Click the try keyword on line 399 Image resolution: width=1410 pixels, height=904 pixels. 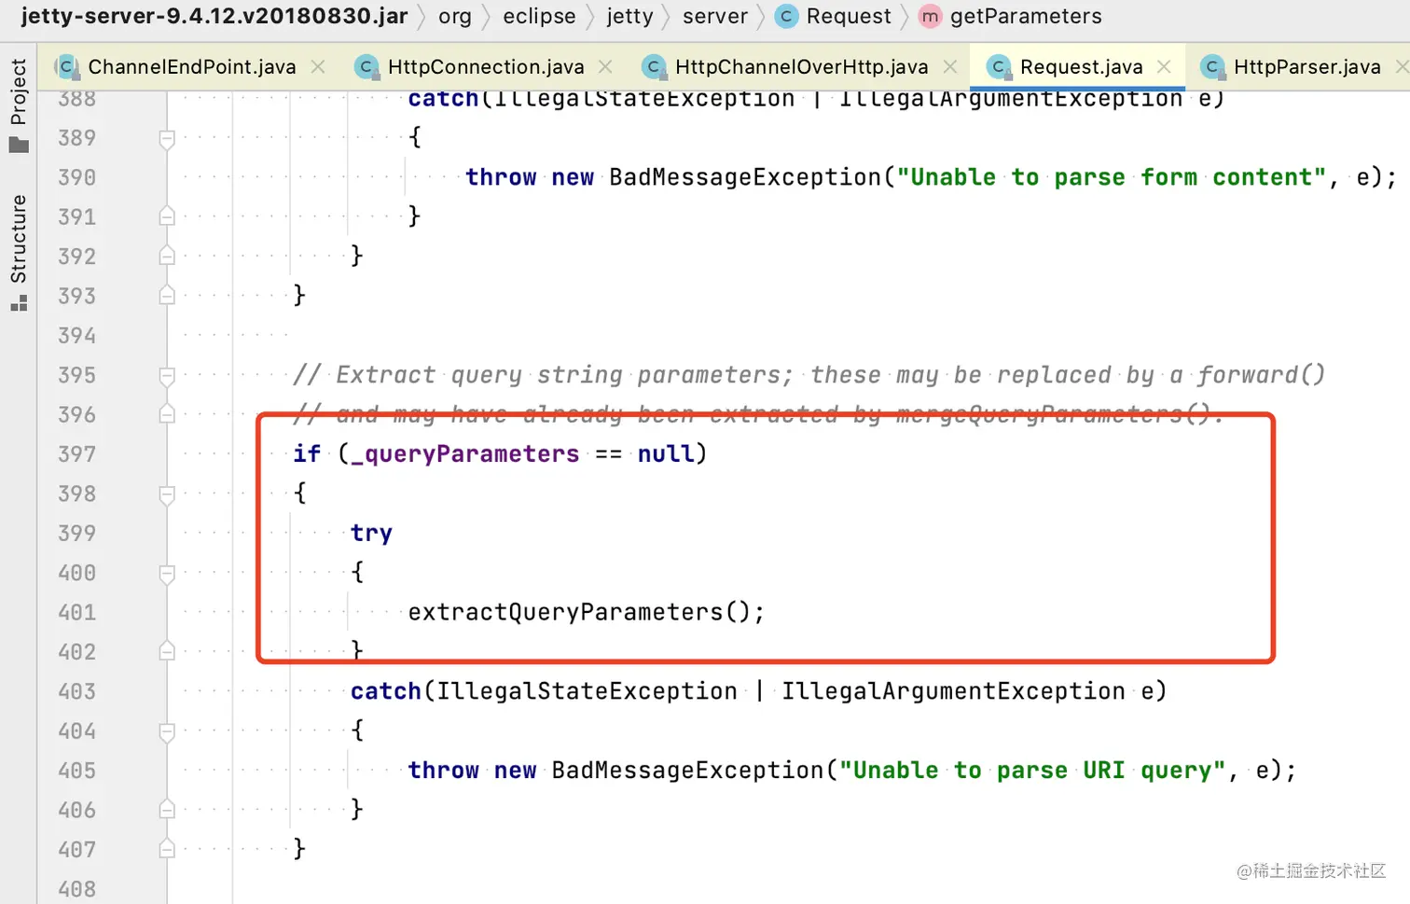point(371,534)
